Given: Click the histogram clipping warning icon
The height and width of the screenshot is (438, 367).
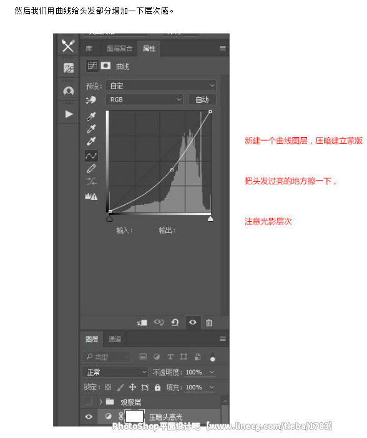Looking at the screenshot, I should tap(91, 196).
